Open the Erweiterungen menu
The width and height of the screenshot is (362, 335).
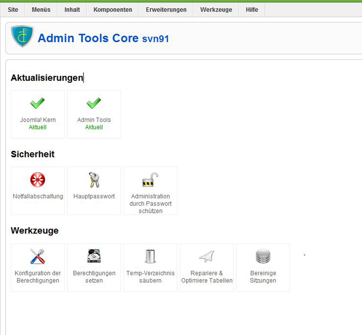166,10
